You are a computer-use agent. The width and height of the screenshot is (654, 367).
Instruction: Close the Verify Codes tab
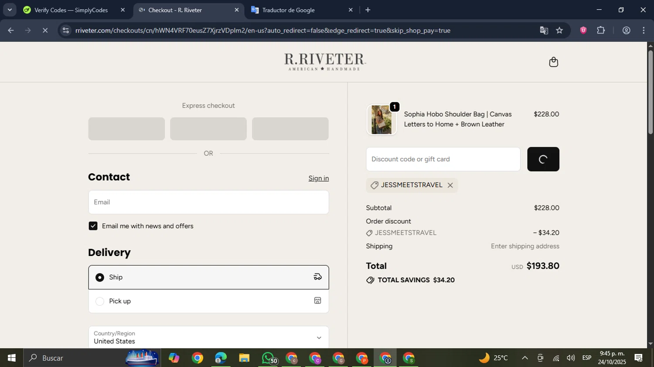[123, 10]
